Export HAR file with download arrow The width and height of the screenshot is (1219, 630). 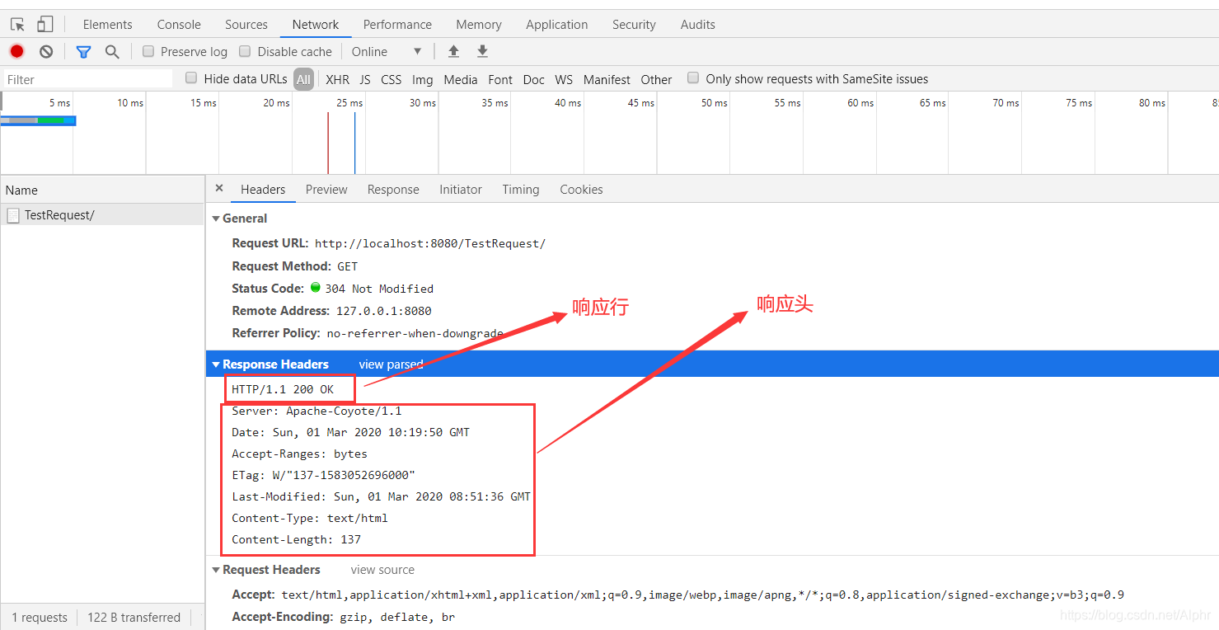pos(482,51)
